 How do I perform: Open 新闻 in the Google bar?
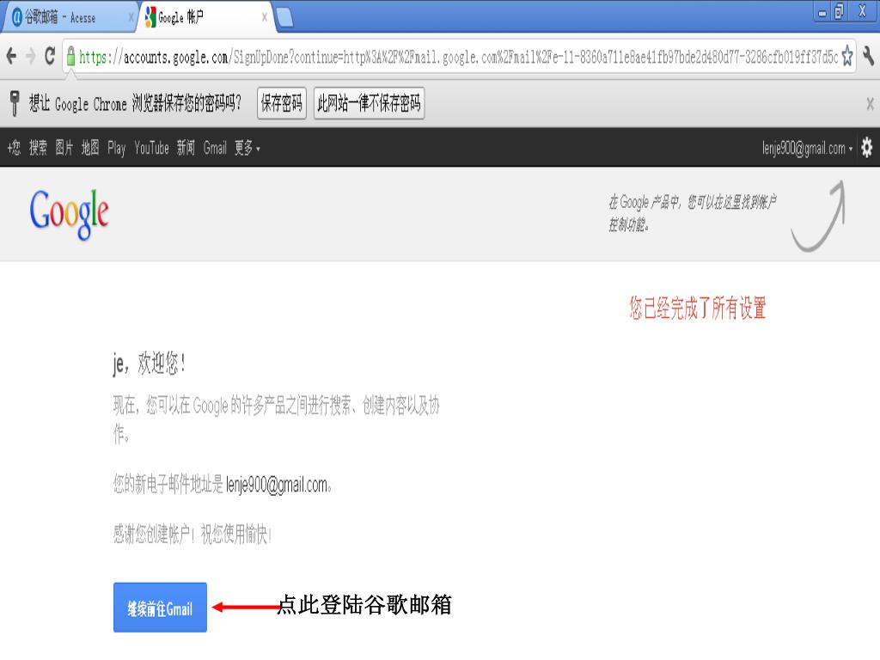(x=186, y=148)
